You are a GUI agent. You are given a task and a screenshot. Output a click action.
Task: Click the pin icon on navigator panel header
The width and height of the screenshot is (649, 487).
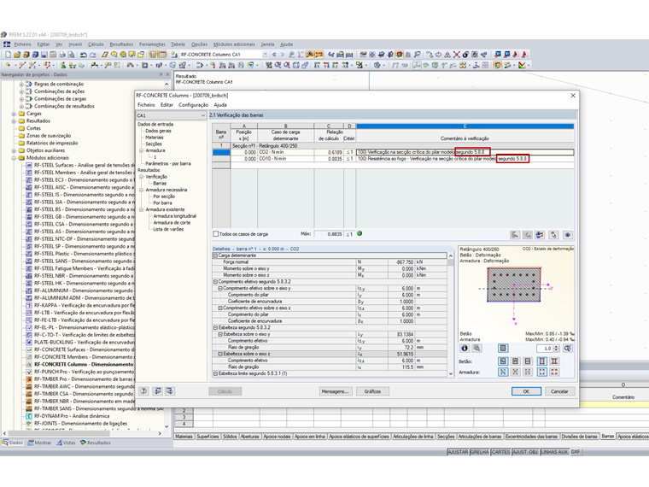pyautogui.click(x=161, y=74)
